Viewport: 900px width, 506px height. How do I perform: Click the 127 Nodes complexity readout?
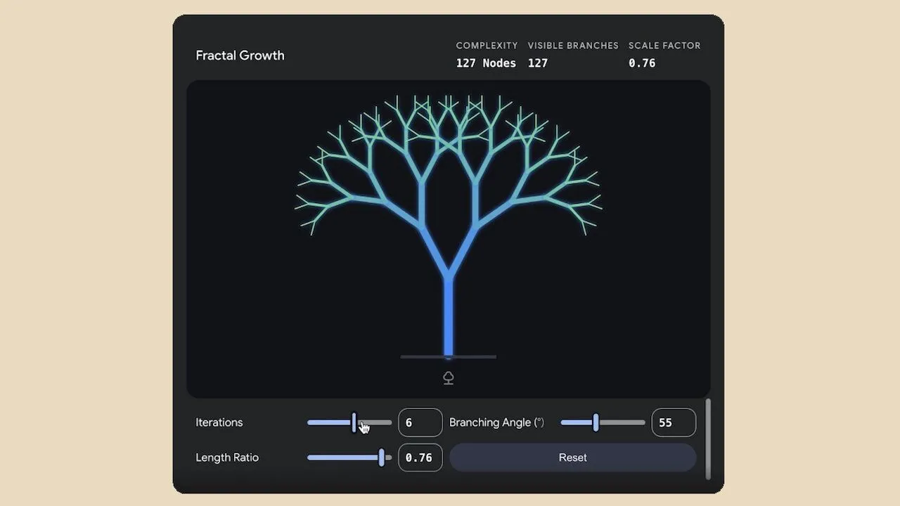pos(486,63)
